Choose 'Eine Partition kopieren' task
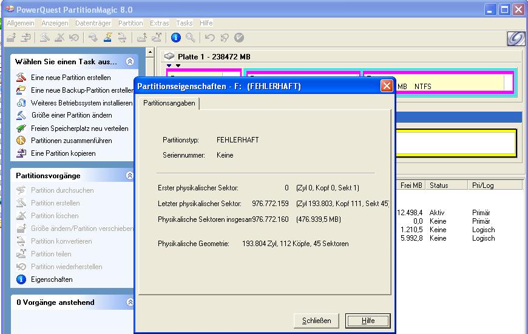 click(63, 153)
